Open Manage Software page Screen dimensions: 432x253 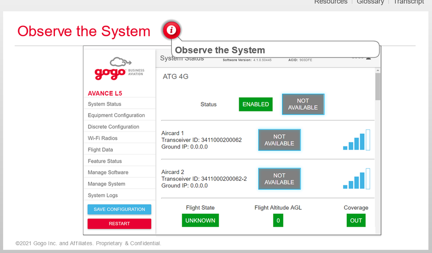pyautogui.click(x=108, y=172)
